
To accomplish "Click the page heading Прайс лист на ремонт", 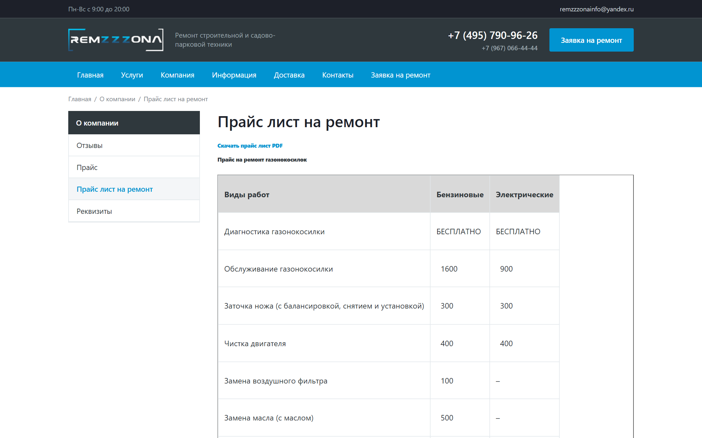I will [x=299, y=122].
